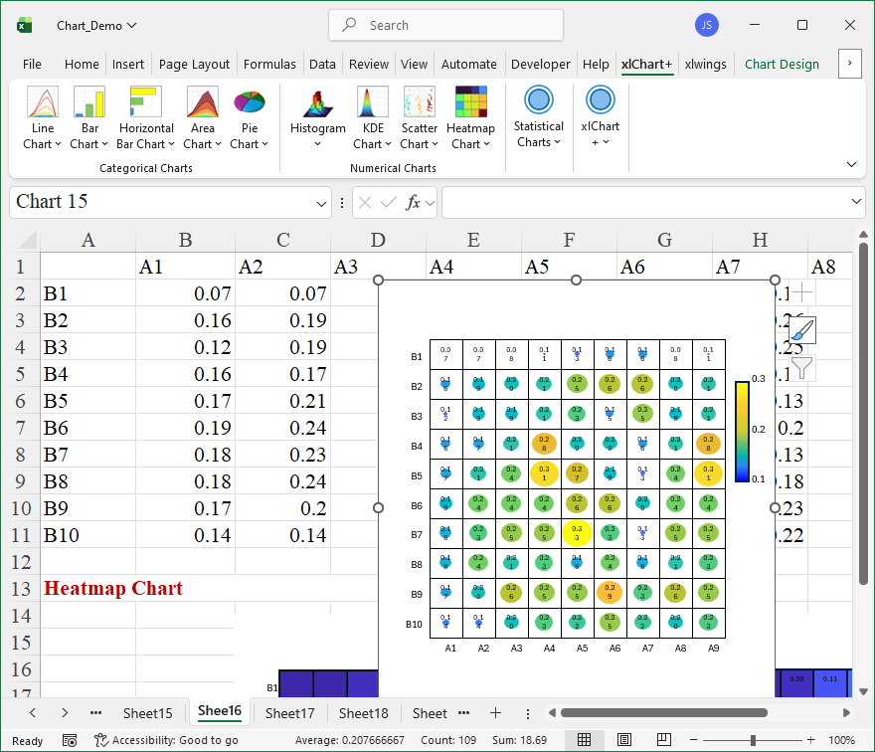Collapse the ribbon with chevron

[851, 164]
